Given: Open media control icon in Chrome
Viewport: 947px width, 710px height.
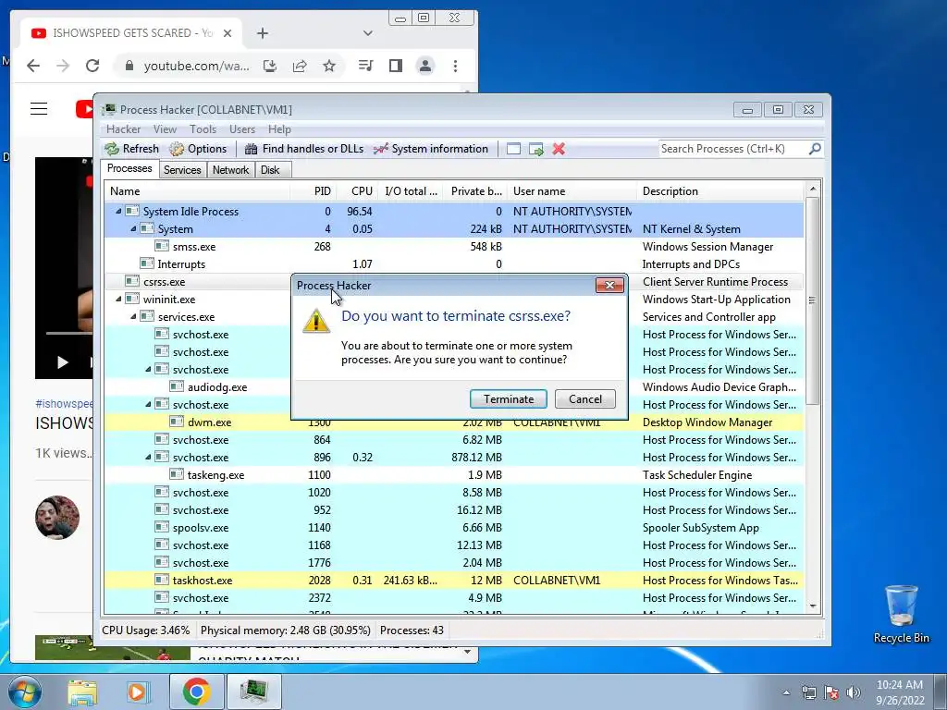Looking at the screenshot, I should pyautogui.click(x=365, y=66).
